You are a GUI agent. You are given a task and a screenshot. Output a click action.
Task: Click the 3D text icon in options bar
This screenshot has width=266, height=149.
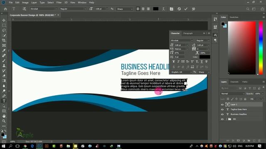coord(193,9)
